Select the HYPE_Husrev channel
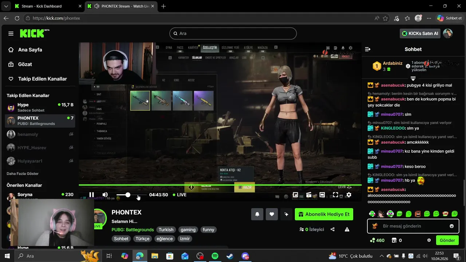 (x=40, y=147)
